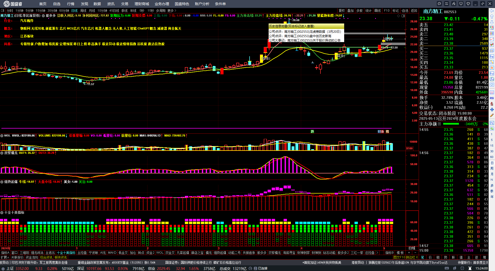Click the circle icon left of 上证 index
The width and height of the screenshot is (495, 271).
[x=3, y=268]
